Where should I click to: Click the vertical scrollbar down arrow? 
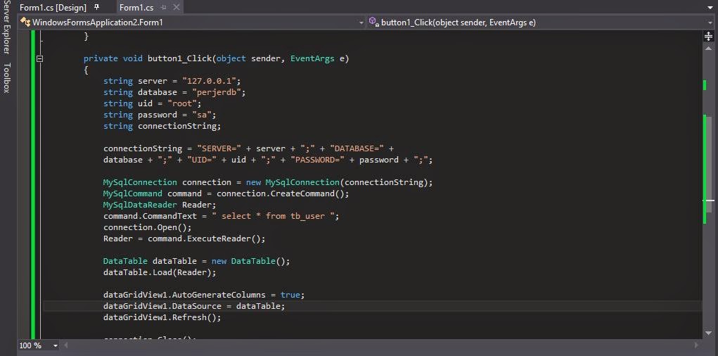pos(708,333)
